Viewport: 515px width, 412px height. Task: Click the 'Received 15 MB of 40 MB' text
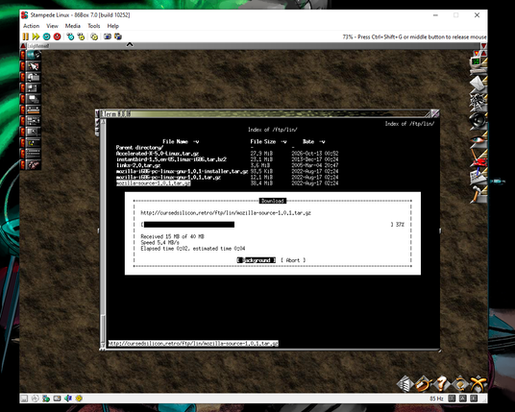[172, 236]
